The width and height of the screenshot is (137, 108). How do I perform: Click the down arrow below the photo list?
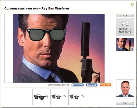pyautogui.click(x=125, y=103)
